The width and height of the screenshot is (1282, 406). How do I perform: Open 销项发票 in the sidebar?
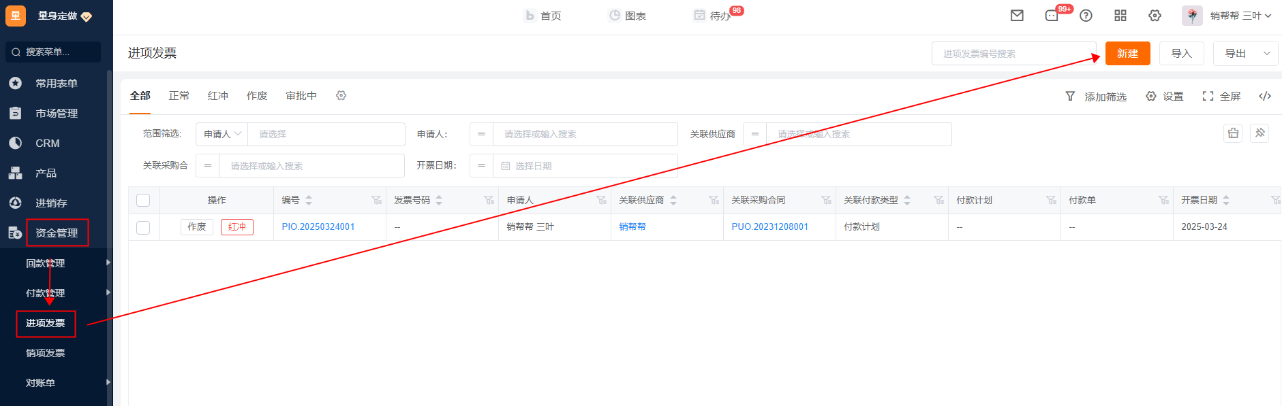click(46, 353)
